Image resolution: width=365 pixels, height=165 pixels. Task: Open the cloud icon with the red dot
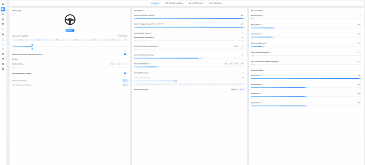[x=3, y=59]
